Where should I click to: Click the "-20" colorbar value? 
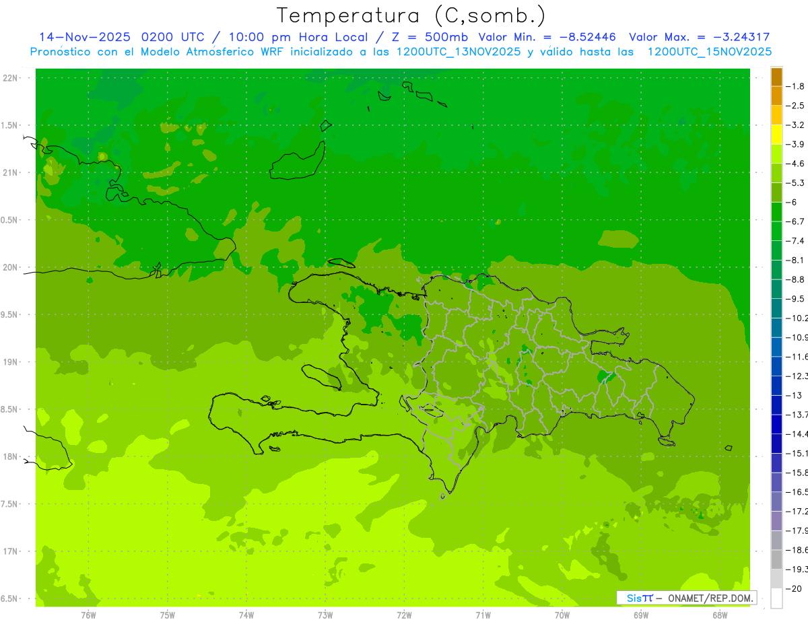794,588
